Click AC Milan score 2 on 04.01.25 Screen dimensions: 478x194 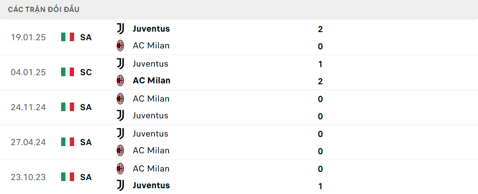coord(320,81)
